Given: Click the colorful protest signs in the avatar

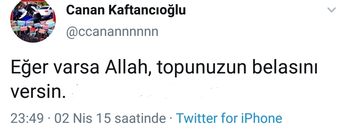Looking at the screenshot, I should (x=33, y=27).
